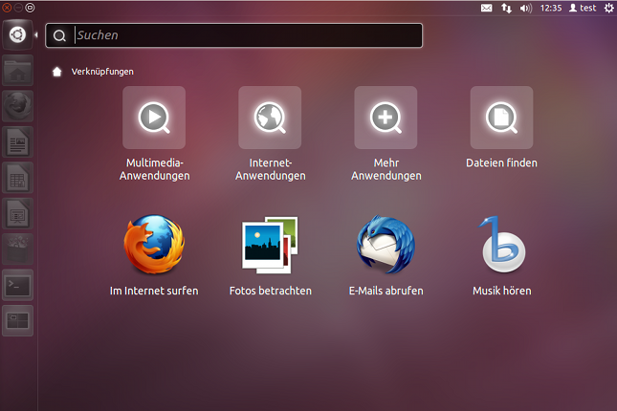
Task: Open the network connections indicator
Action: [506, 8]
